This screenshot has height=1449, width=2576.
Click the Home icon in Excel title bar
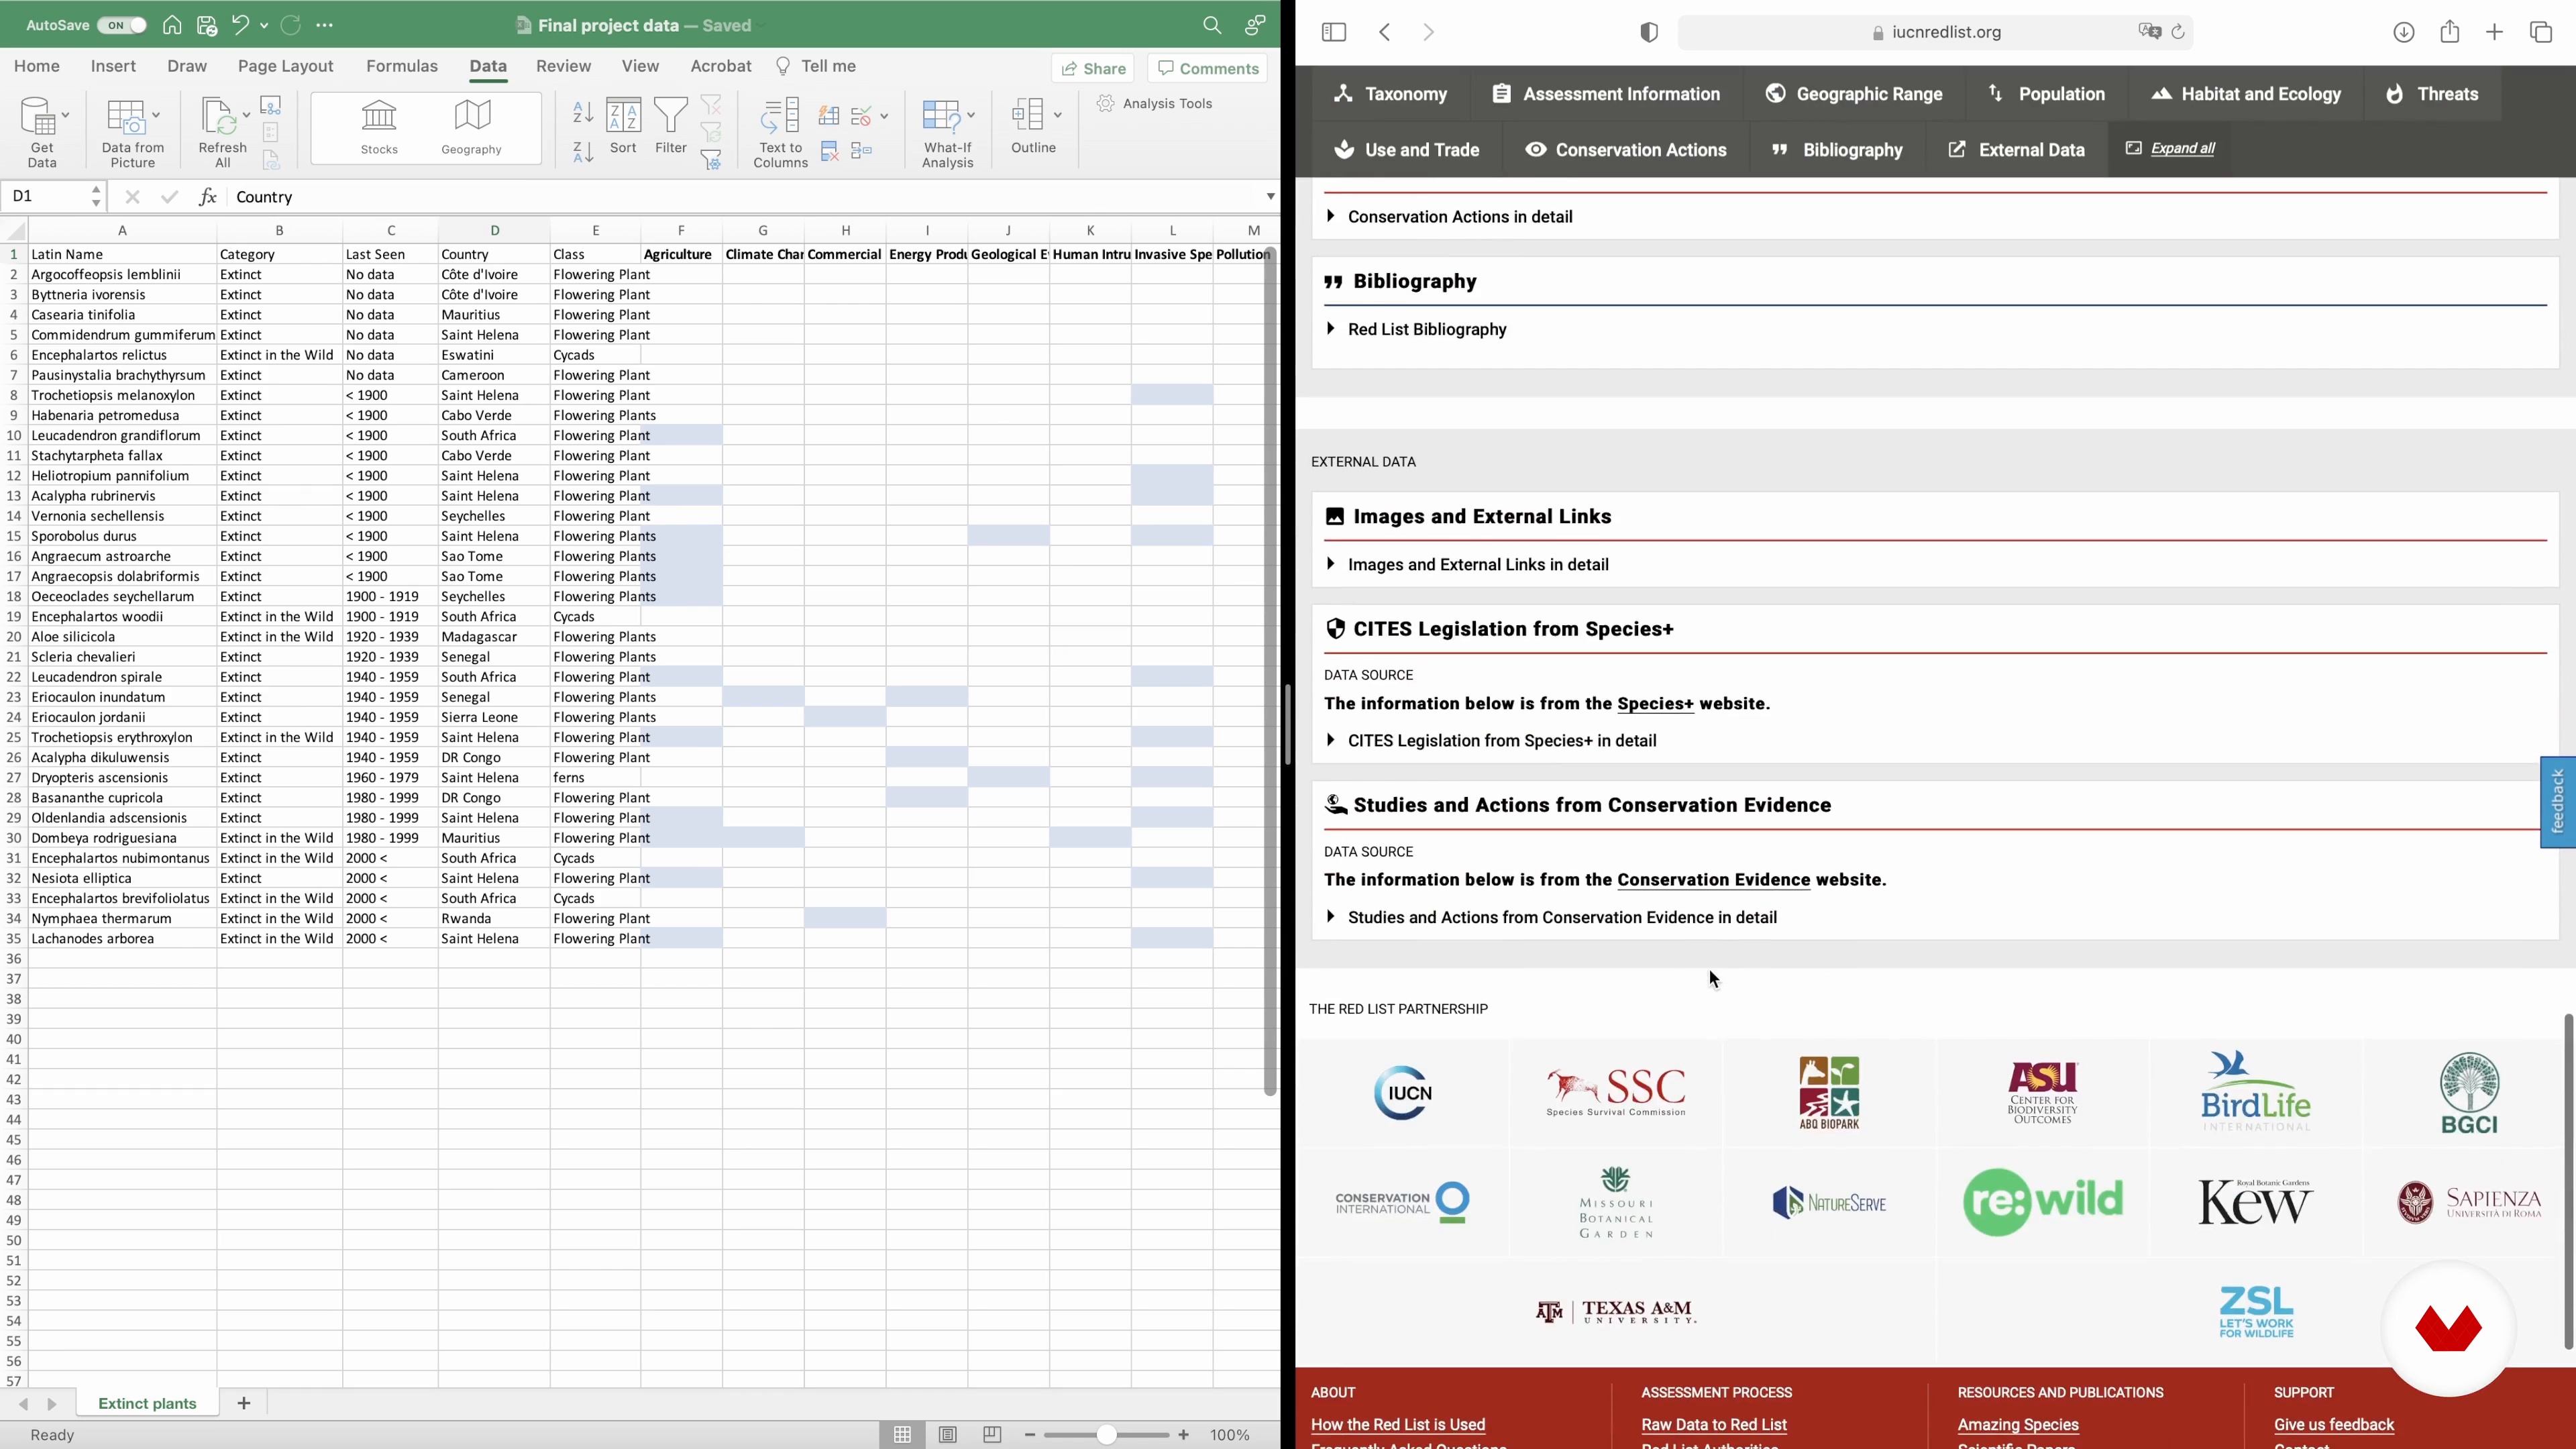172,26
